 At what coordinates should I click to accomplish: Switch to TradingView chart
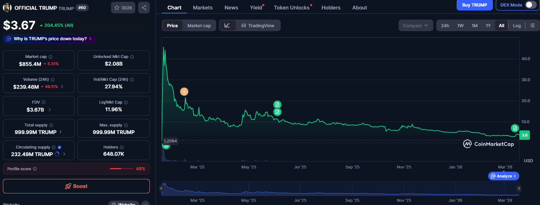pyautogui.click(x=258, y=25)
